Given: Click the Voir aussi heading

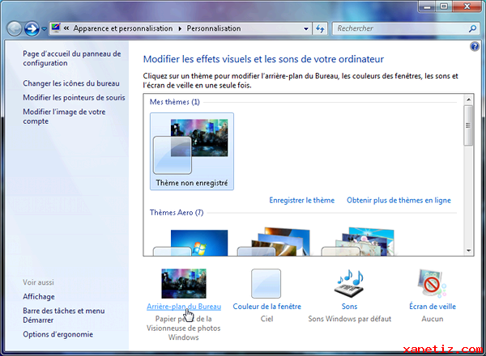Looking at the screenshot, I should coord(38,282).
